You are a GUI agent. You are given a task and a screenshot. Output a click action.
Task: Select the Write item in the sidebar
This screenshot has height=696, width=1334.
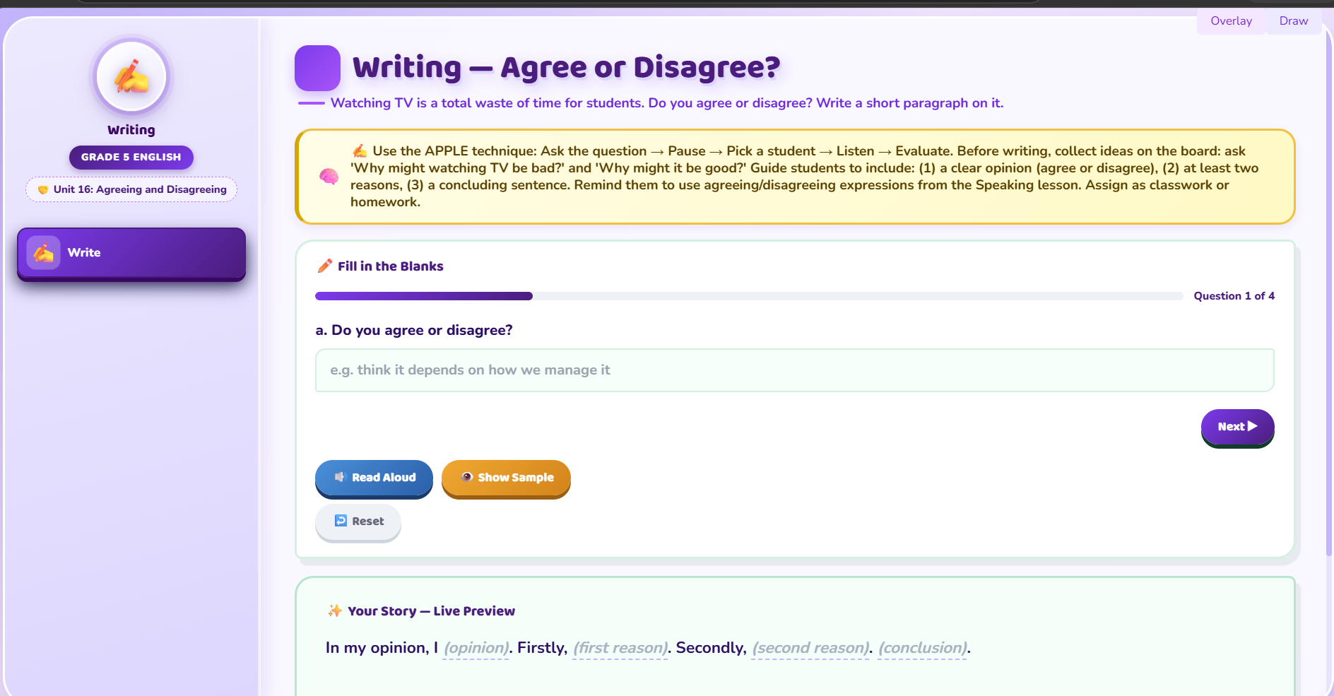tap(131, 253)
